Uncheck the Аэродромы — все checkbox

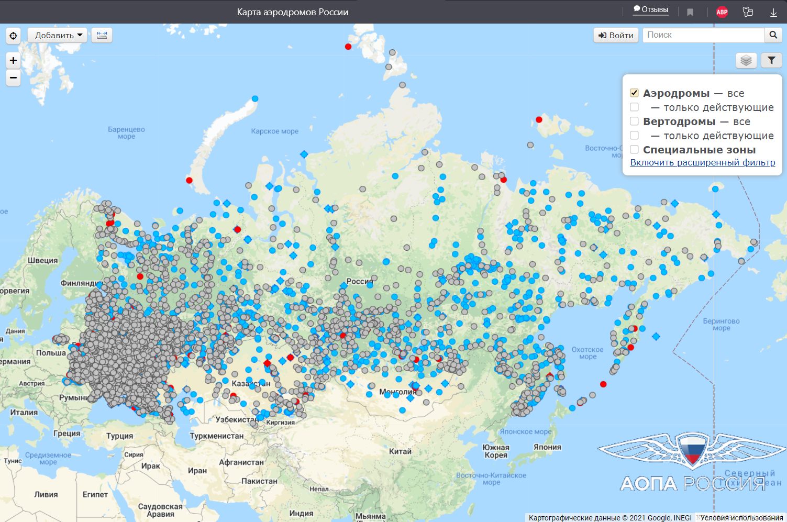coord(634,93)
